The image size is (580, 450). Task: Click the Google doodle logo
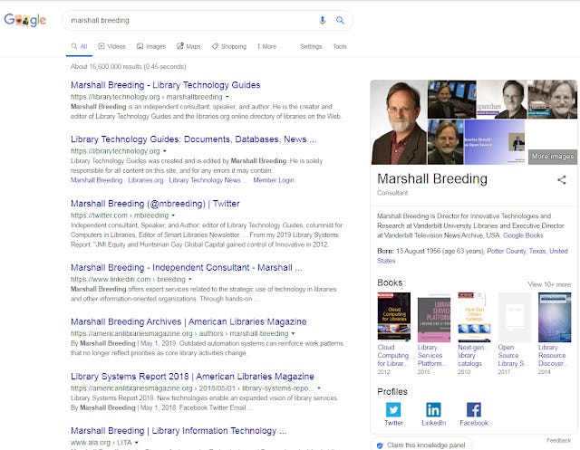(25, 20)
